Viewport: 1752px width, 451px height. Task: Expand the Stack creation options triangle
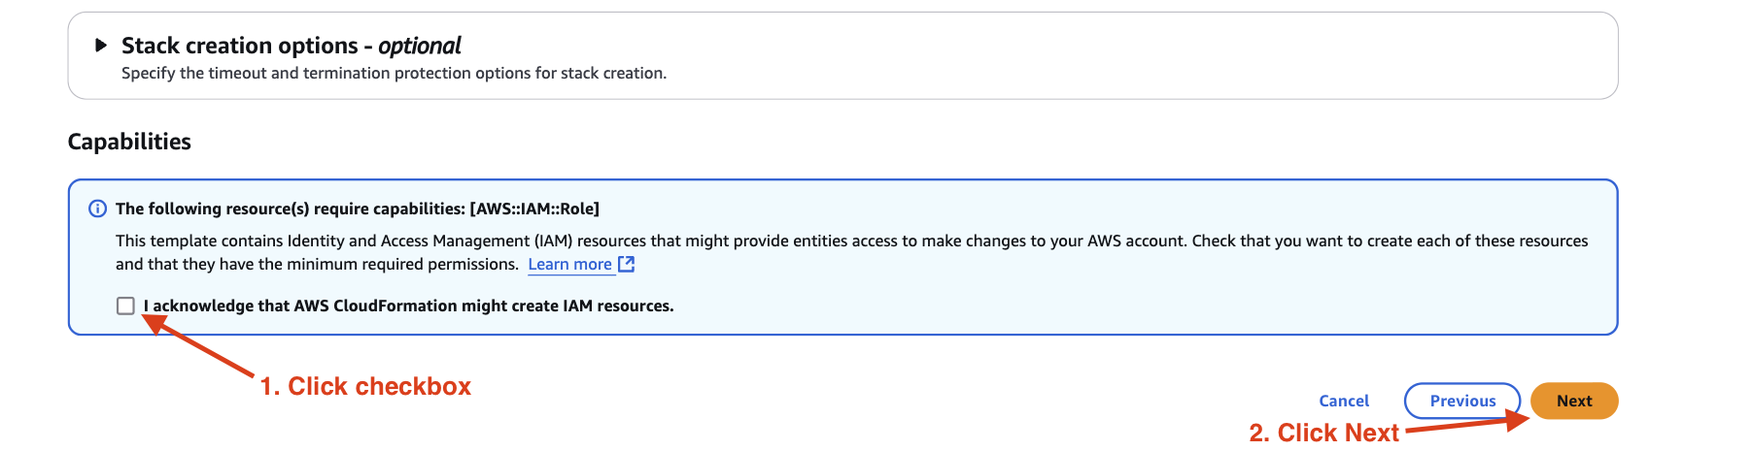(x=101, y=45)
